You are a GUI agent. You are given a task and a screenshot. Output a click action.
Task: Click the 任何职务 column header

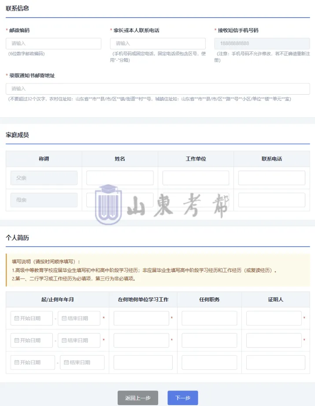point(209,299)
